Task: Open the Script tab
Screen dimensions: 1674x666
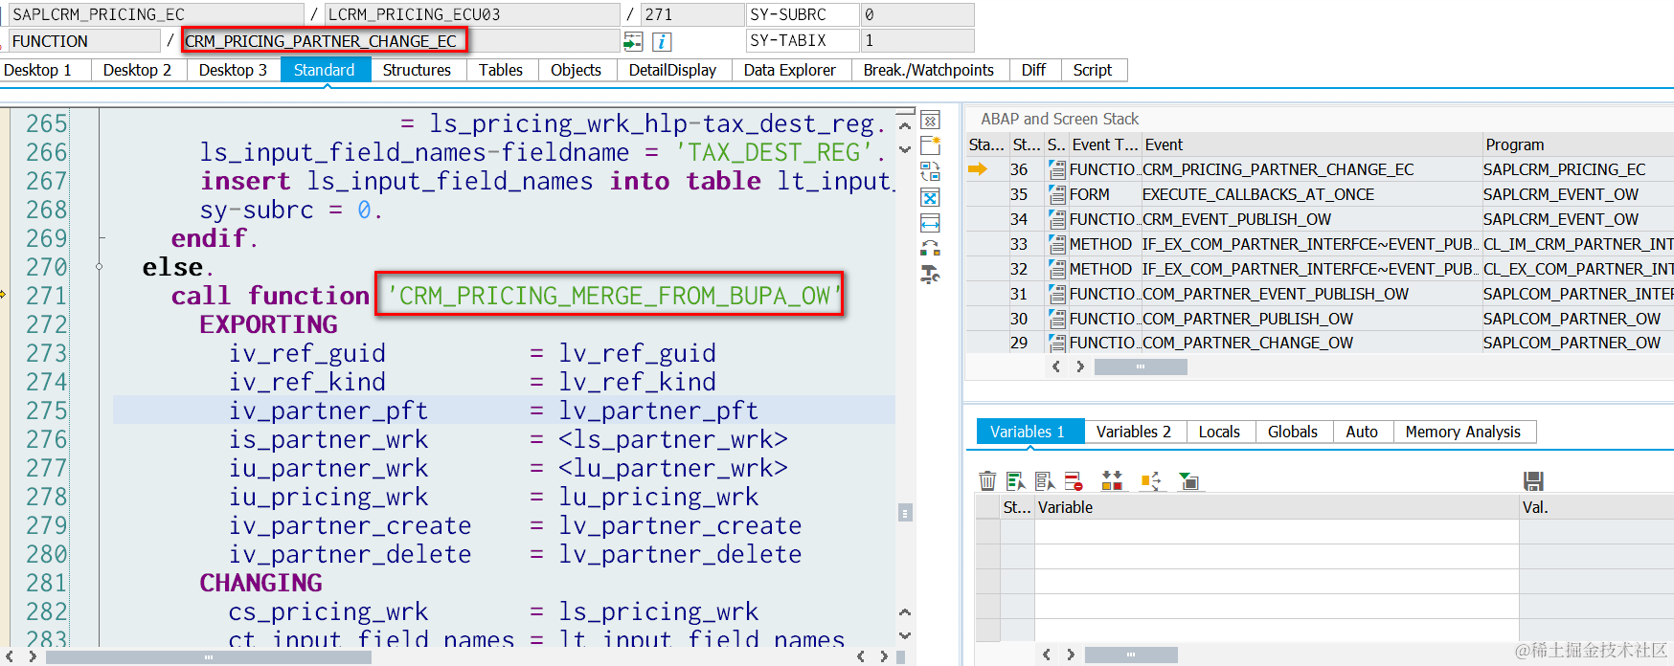Action: coord(1093,70)
